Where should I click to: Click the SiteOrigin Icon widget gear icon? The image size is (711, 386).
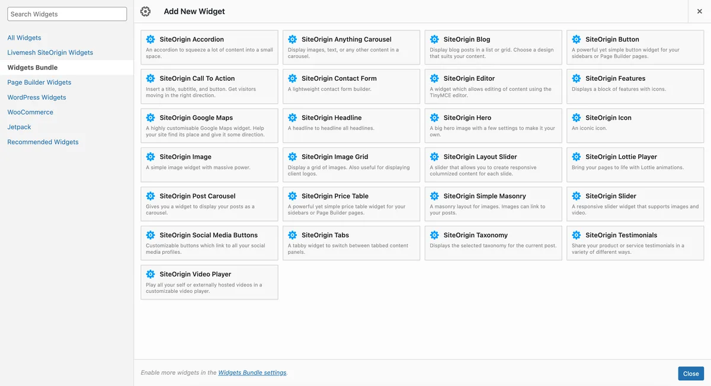[x=577, y=117]
